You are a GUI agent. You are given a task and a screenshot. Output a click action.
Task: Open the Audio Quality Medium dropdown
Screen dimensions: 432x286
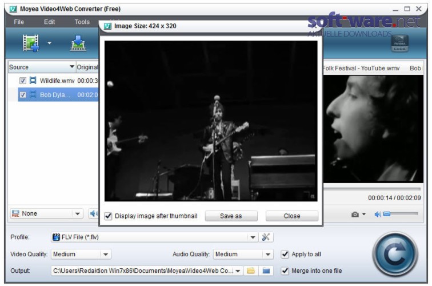(243, 255)
